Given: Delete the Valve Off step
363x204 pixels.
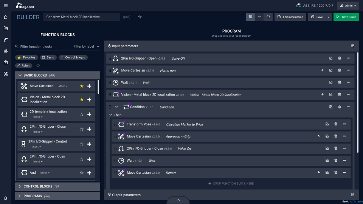Looking at the screenshot, I should tap(340, 58).
